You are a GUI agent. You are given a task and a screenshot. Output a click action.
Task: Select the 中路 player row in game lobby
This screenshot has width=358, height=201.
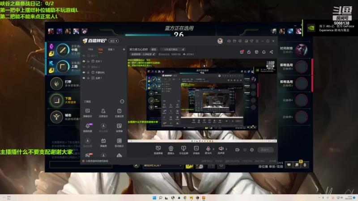[x=64, y=50]
